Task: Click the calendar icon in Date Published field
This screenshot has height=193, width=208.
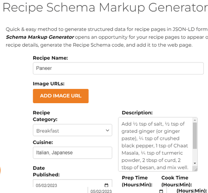Action: 106,185
